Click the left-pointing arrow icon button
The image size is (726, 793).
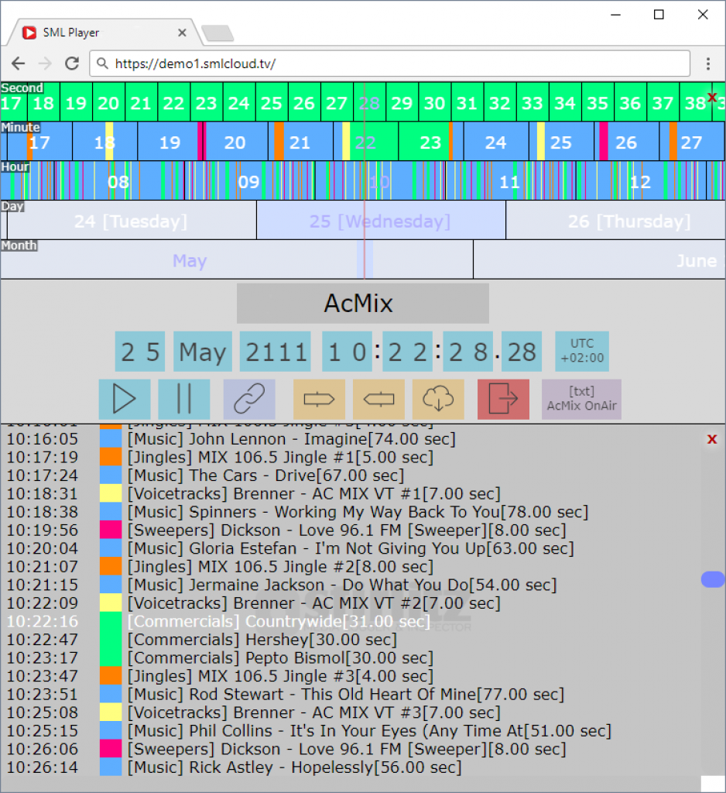[x=378, y=400]
